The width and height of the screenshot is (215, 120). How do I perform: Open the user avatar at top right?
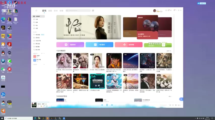[x=155, y=11]
